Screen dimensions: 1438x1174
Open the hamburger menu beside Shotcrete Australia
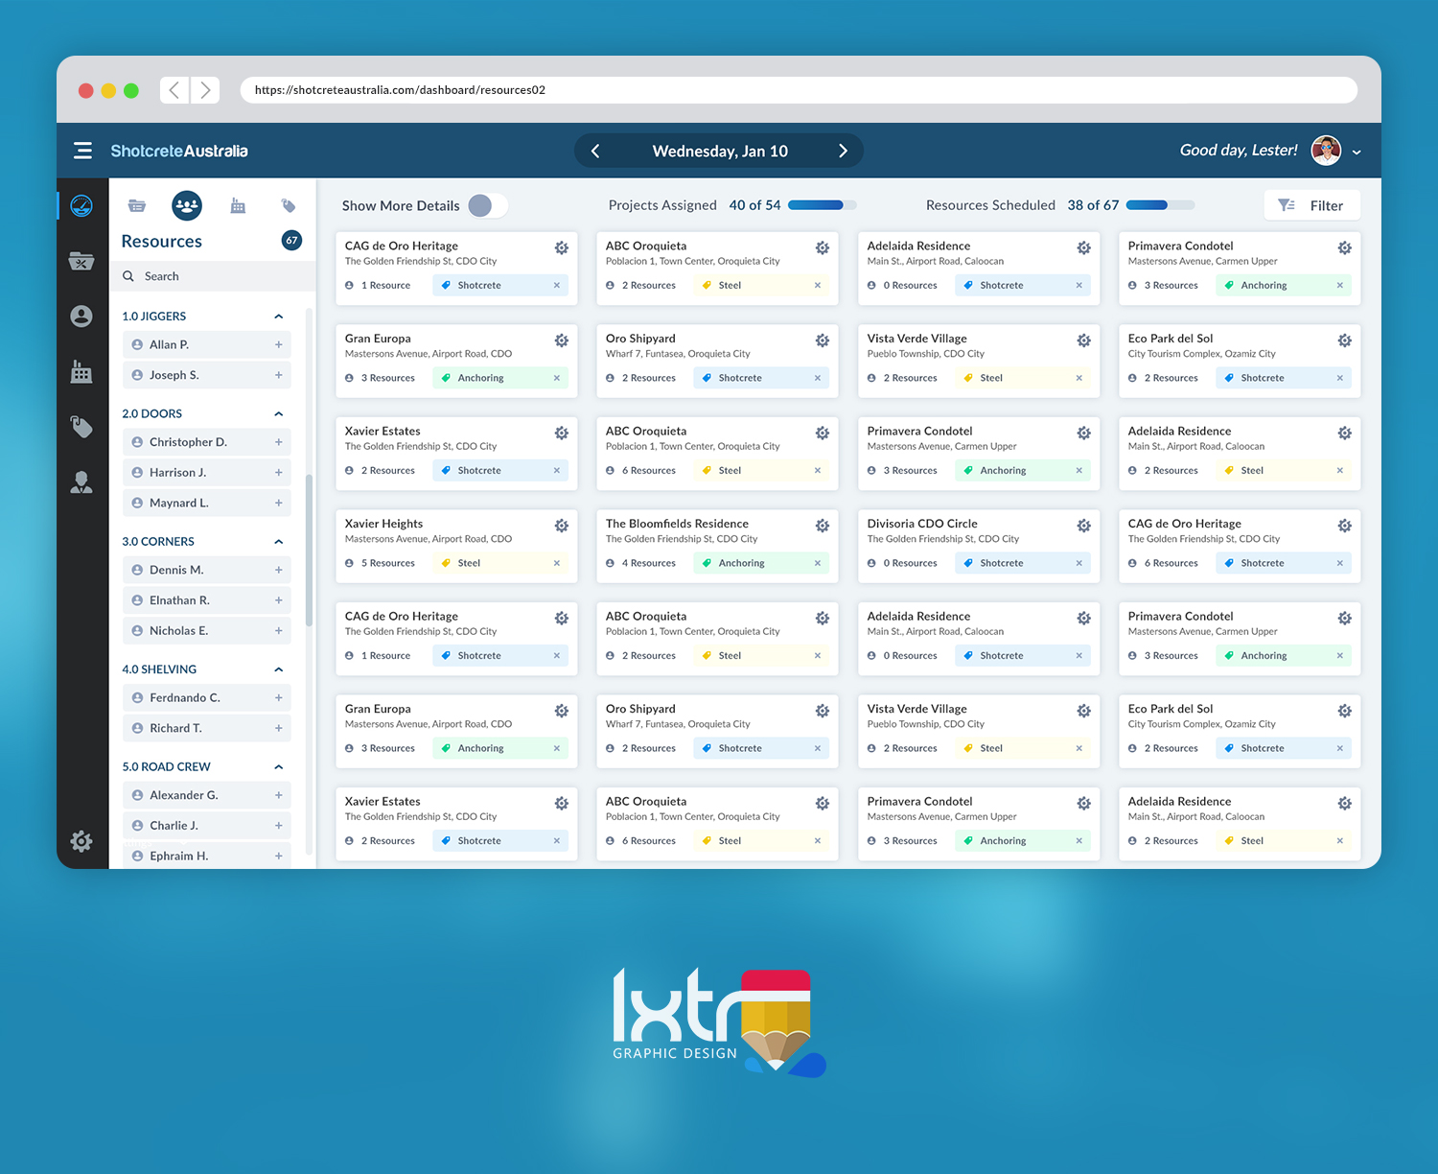(82, 151)
